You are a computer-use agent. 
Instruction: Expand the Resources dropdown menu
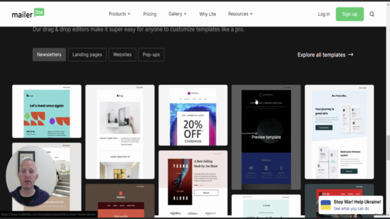[240, 14]
